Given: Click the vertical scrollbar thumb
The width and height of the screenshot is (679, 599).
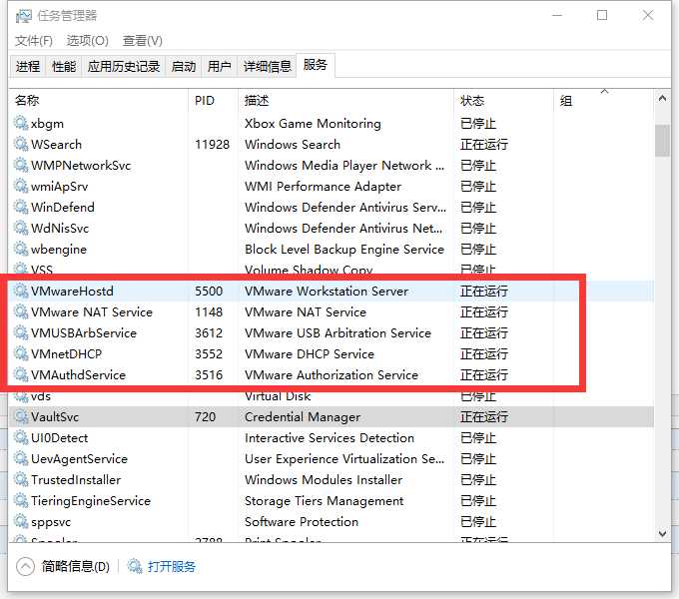Looking at the screenshot, I should (x=662, y=140).
